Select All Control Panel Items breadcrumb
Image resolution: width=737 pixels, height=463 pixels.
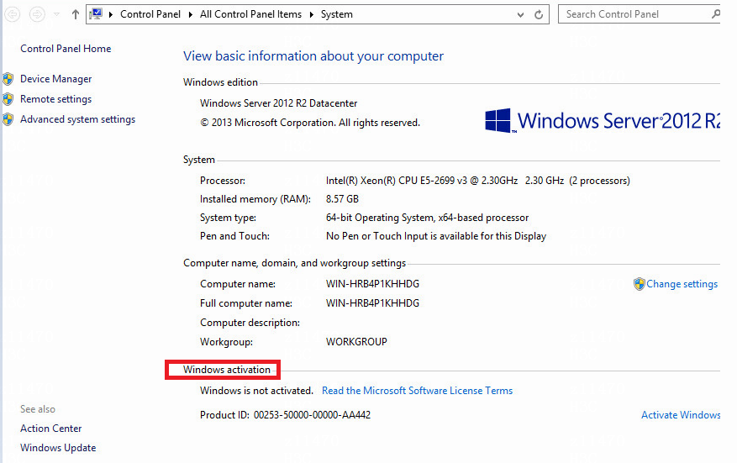[x=250, y=14]
